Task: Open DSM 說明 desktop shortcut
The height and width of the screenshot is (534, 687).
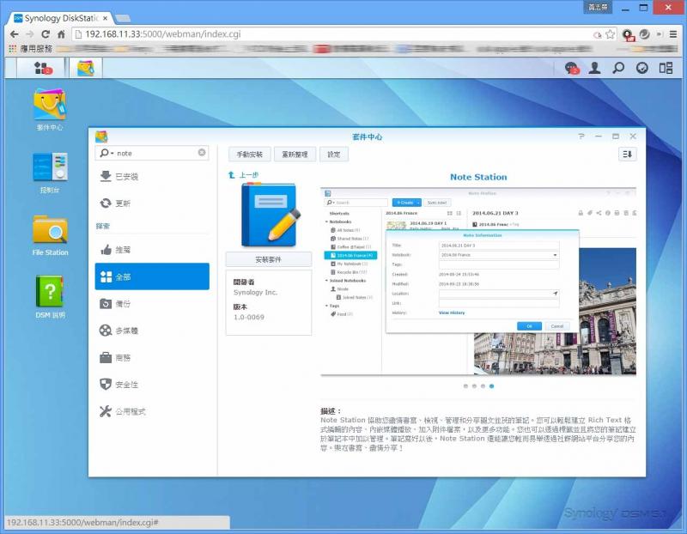Action: [50, 296]
